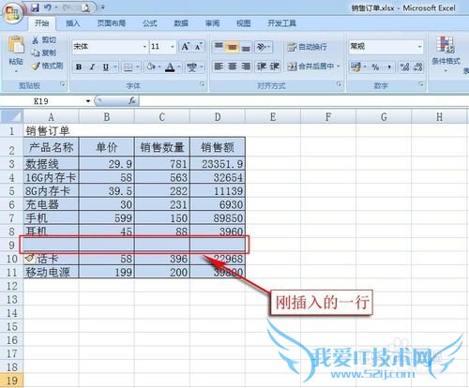
Task: Activate the 格式刷 format painter
Action: coord(48,66)
